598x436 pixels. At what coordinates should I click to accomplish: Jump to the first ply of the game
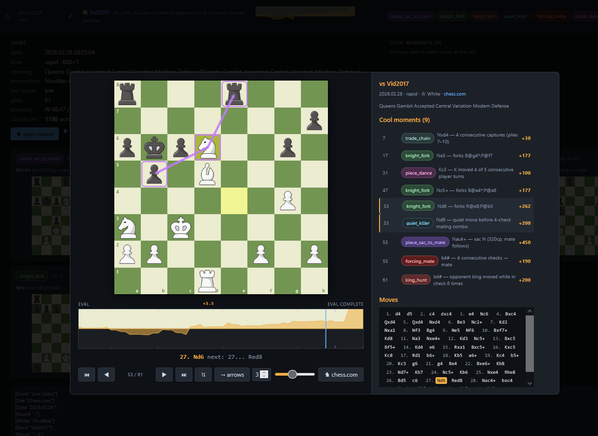[87, 375]
